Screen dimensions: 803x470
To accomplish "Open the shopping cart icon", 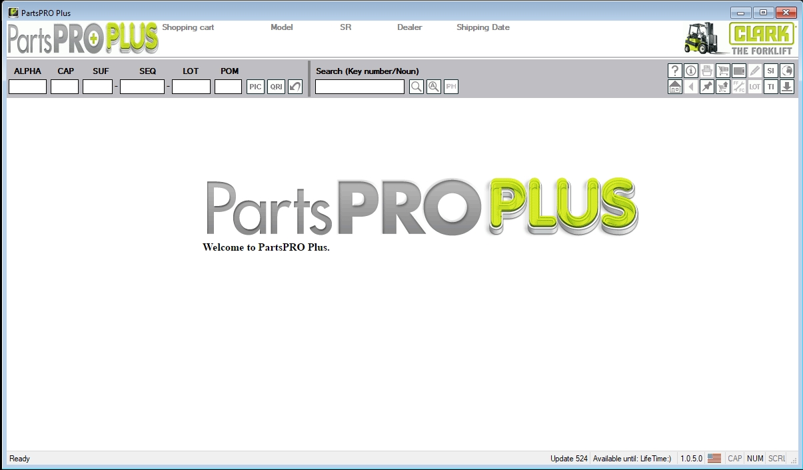I will tap(722, 71).
